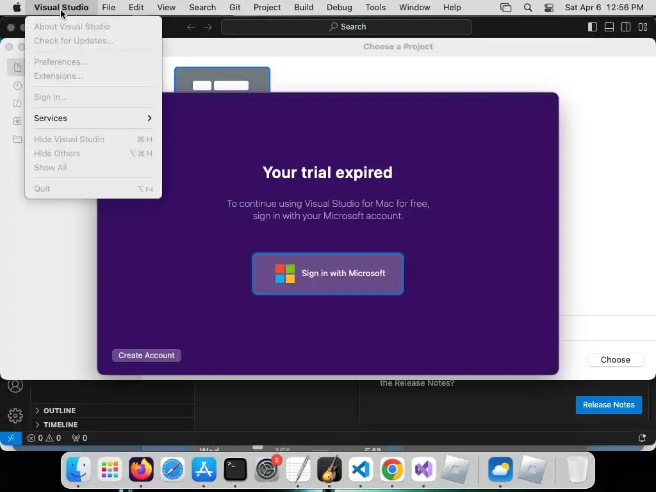Select the highlighted project template thumbnail
The image size is (656, 492).
222,80
